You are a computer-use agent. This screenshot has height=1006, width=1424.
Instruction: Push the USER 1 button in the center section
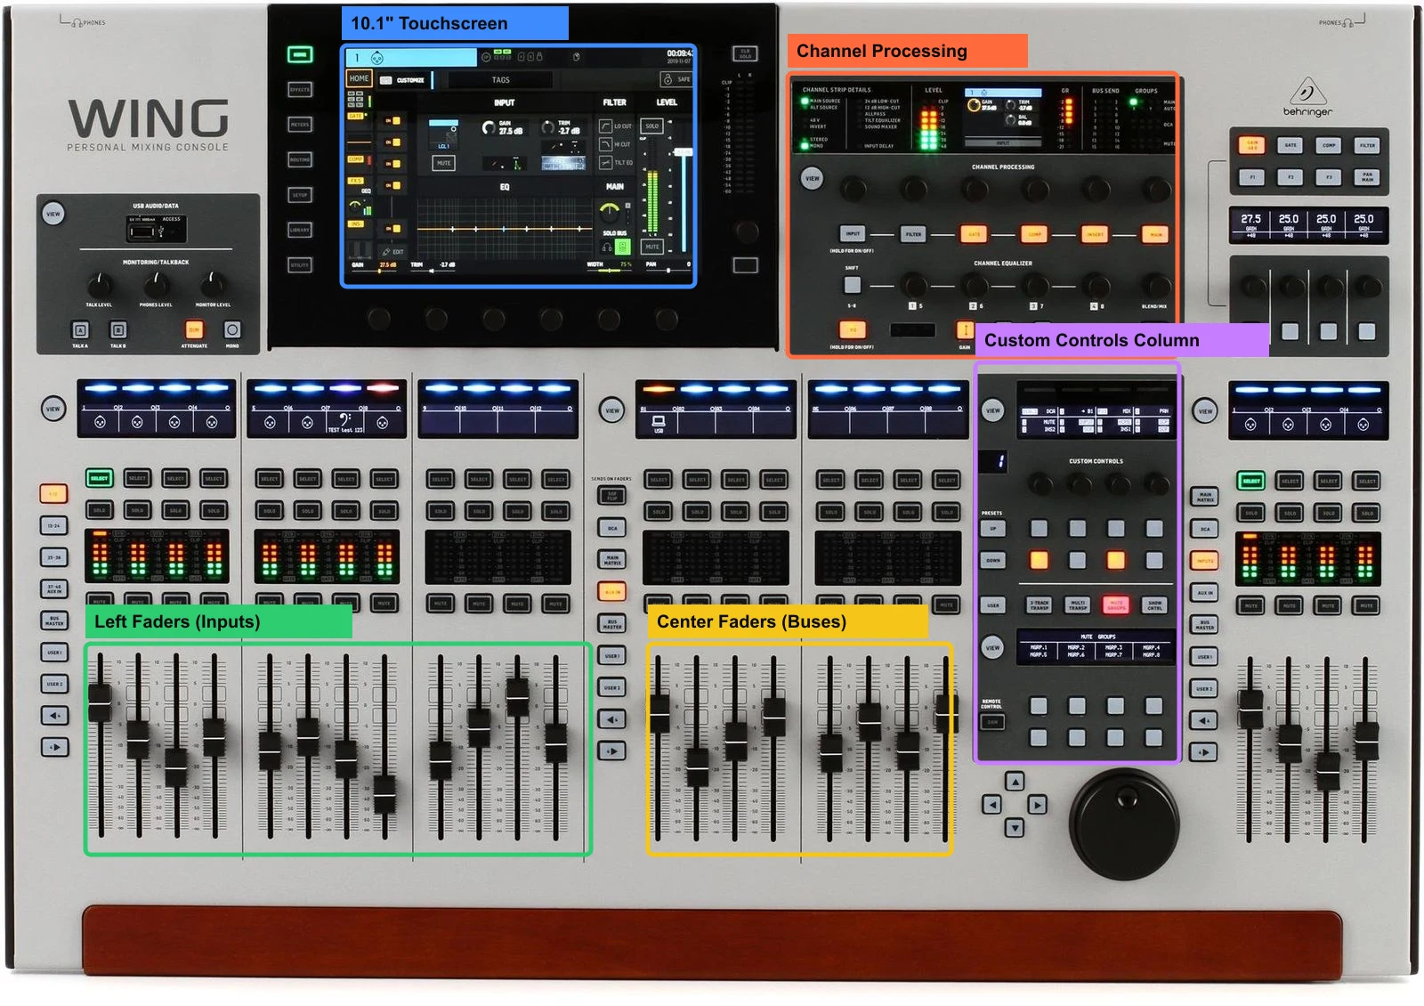click(x=612, y=656)
